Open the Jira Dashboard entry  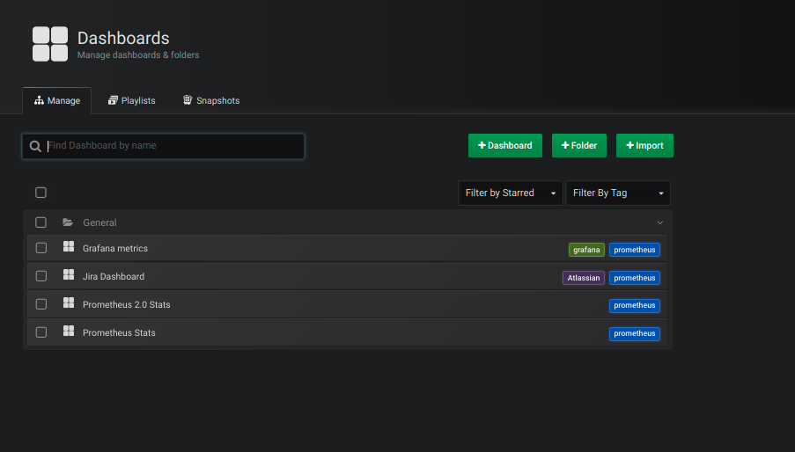point(114,276)
